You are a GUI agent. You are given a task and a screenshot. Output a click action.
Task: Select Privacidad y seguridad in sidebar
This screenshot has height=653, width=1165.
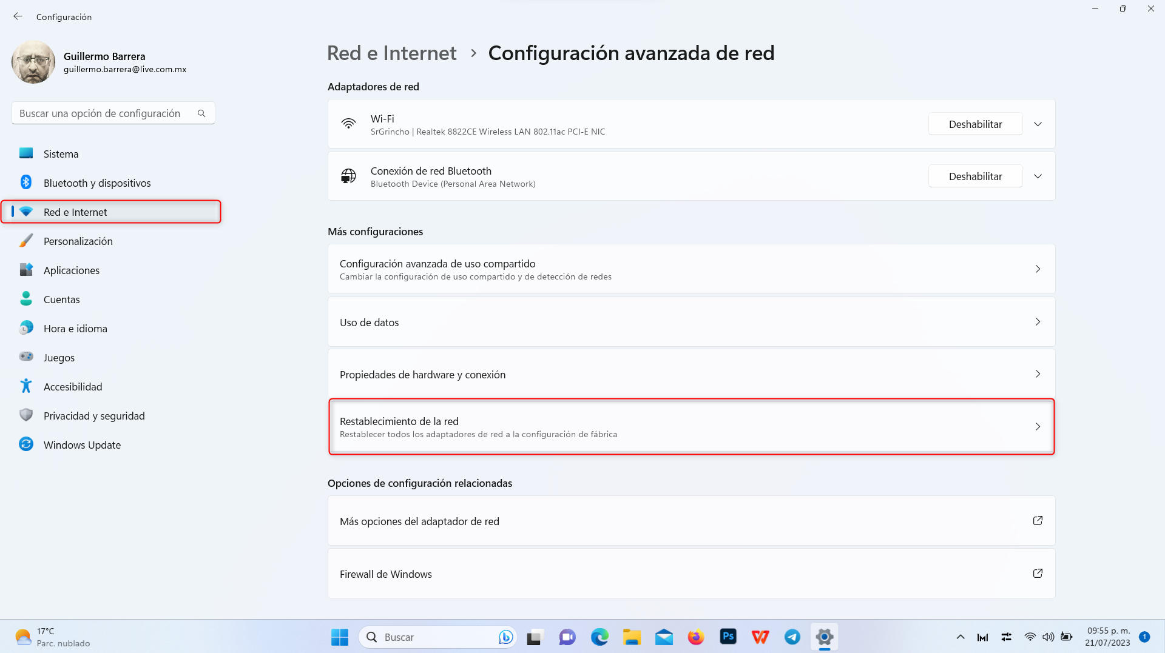94,416
